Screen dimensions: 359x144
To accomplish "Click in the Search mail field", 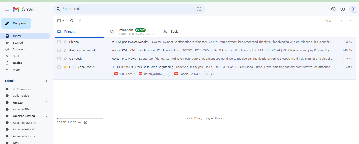I will [129, 9].
